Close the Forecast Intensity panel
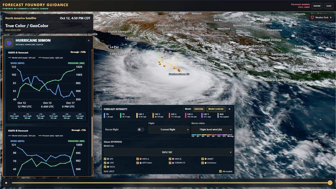Viewport: 336px width, 189px height. point(230,109)
